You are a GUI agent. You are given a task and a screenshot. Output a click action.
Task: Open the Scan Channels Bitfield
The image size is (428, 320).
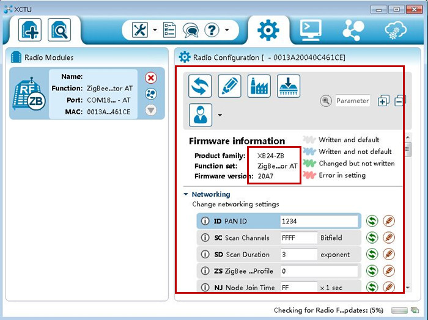331,238
